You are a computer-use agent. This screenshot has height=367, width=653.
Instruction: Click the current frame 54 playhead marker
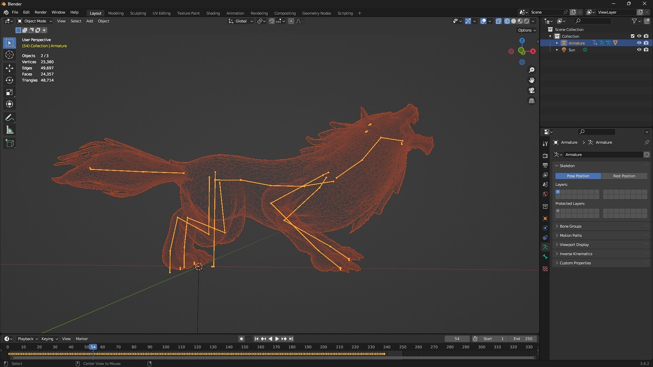point(93,347)
